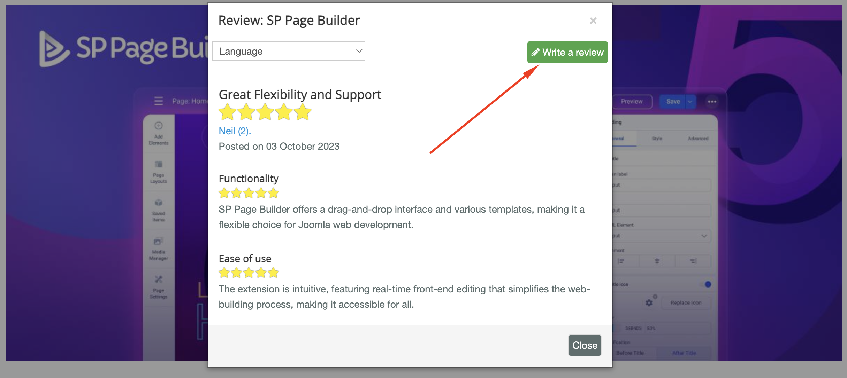Click the three-dots more options icon
This screenshot has width=847, height=378.
coord(712,102)
